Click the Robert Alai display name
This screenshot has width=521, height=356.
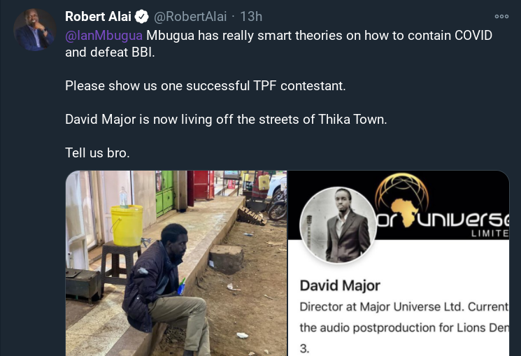pos(98,17)
